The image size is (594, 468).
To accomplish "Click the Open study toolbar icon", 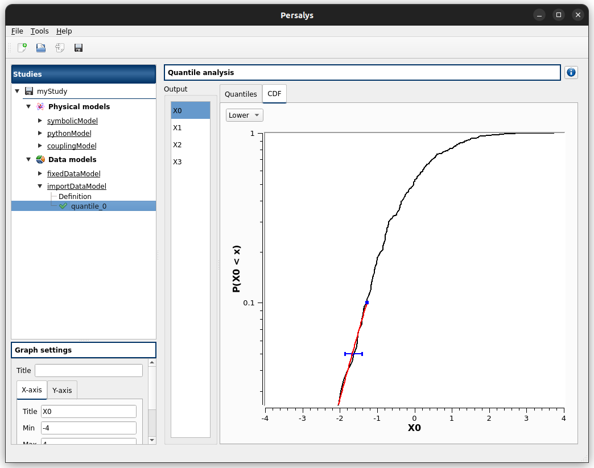I will click(x=41, y=48).
